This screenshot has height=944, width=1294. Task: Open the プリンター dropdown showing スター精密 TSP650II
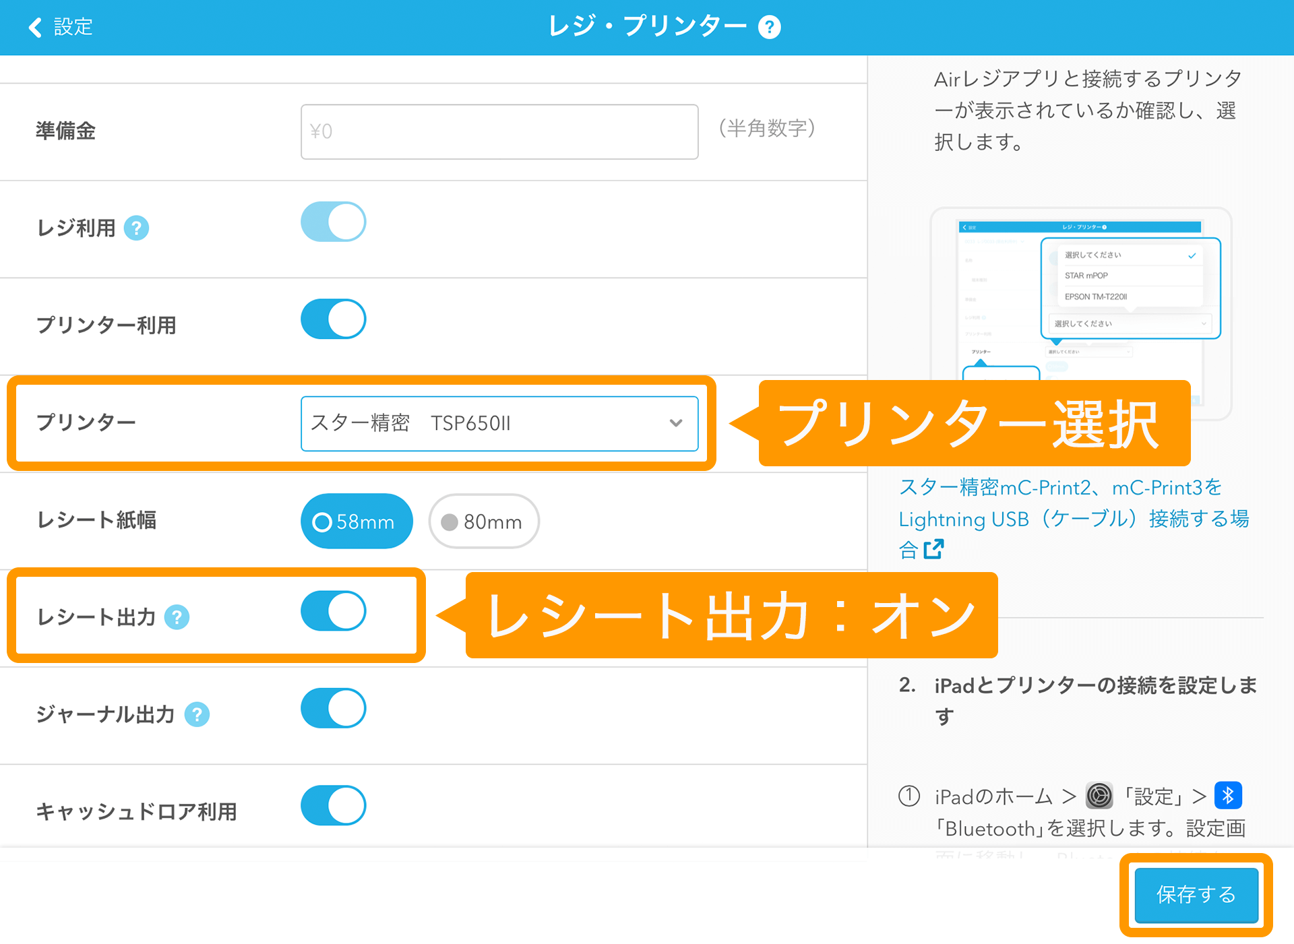[499, 423]
